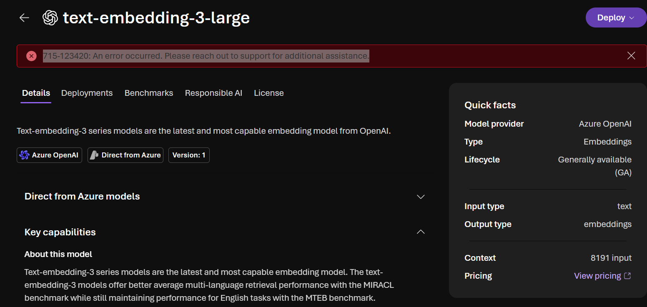Image resolution: width=647 pixels, height=307 pixels.
Task: Click the Context label
Action: (480, 258)
